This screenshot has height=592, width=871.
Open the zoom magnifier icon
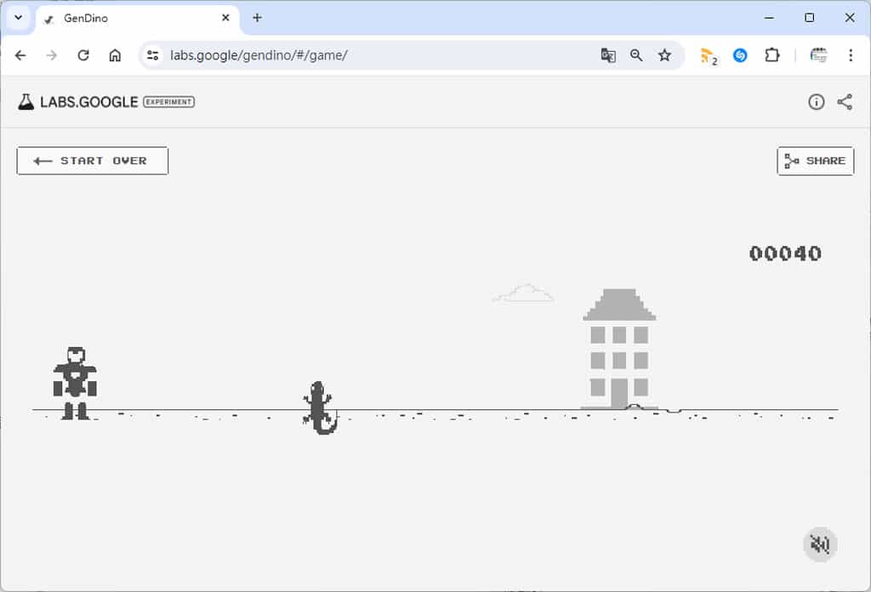[636, 55]
